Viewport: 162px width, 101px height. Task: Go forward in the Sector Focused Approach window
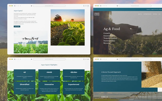coord(106,59)
